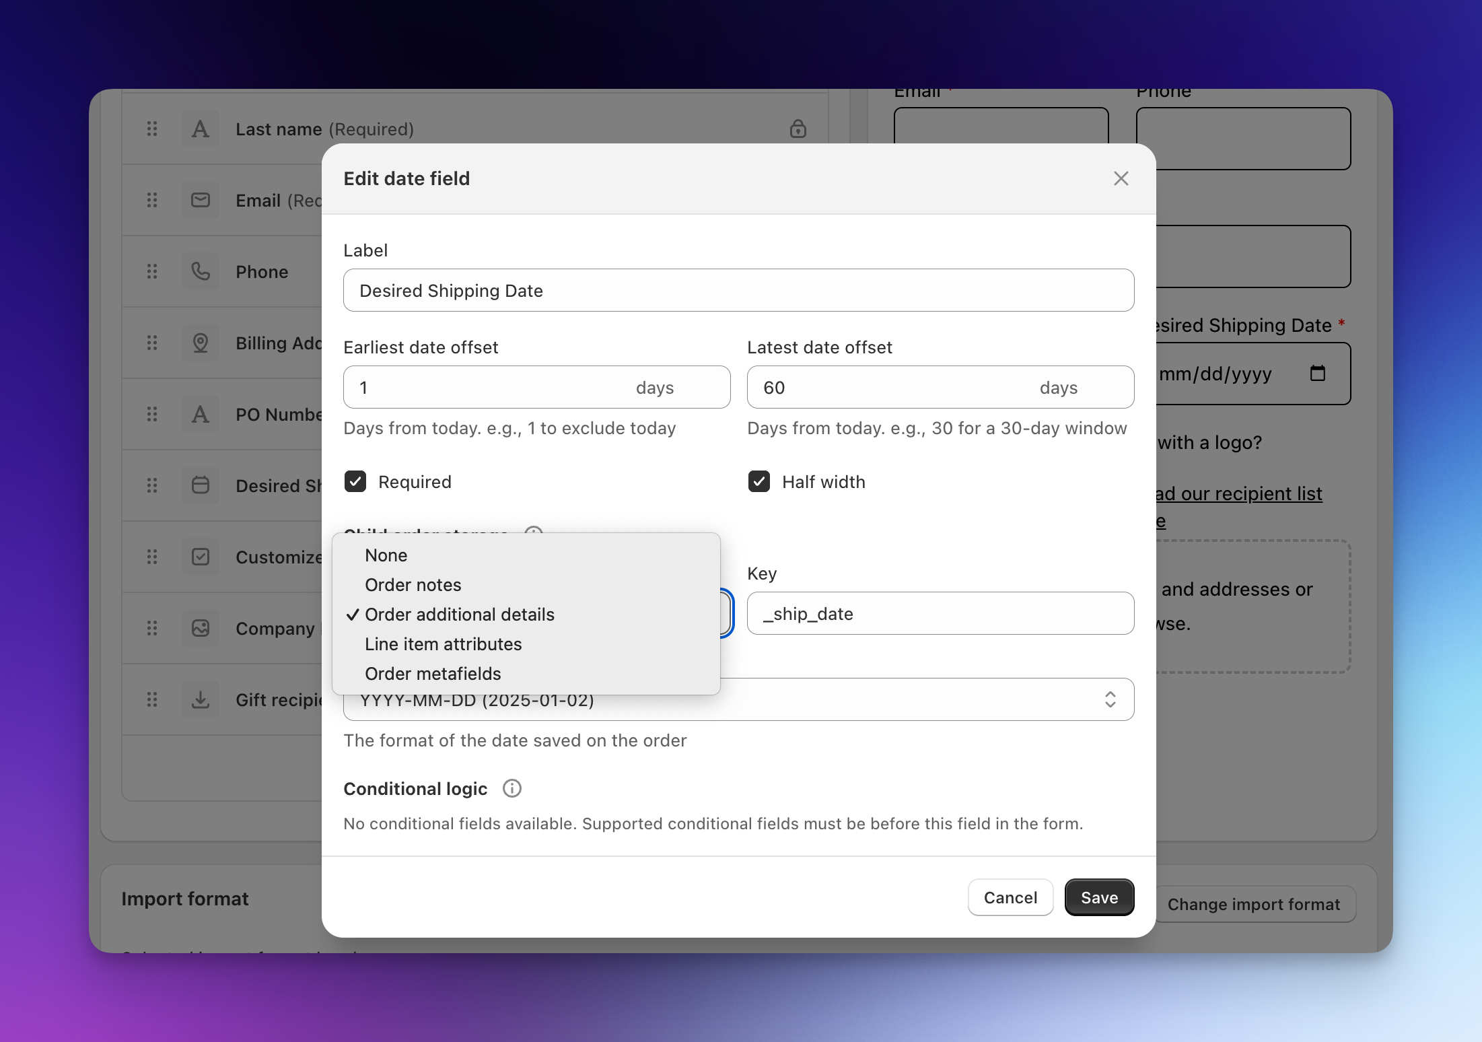Click the text 'A' icon on PO Number row
Image resolution: width=1482 pixels, height=1042 pixels.
(201, 414)
